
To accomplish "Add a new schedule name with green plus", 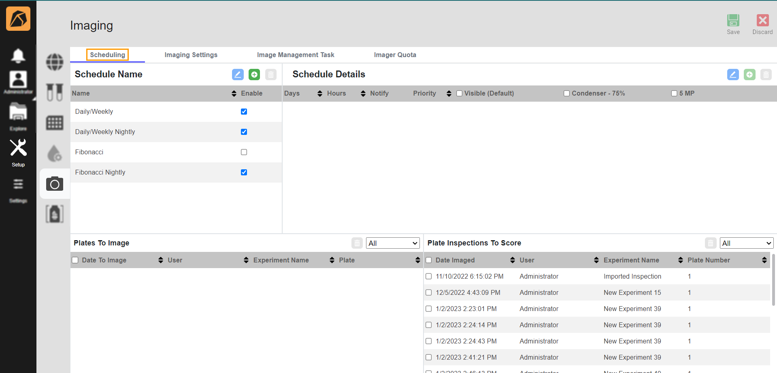I will [254, 75].
